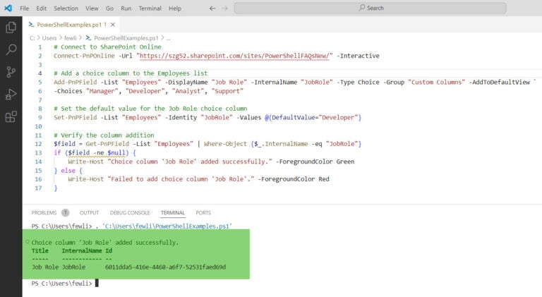This screenshot has width=542, height=297.
Task: Close the PowerShellExamples.ps1 tab
Action: point(113,25)
